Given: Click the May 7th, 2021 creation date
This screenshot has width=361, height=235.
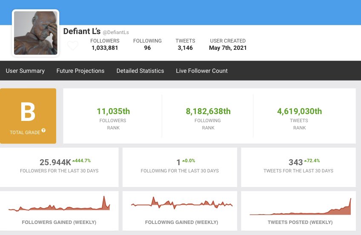Looking at the screenshot, I should pyautogui.click(x=228, y=48).
